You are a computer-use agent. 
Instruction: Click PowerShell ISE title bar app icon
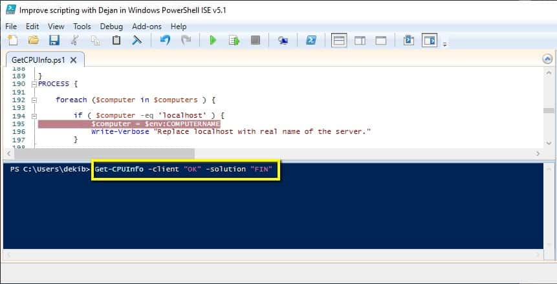[10, 10]
